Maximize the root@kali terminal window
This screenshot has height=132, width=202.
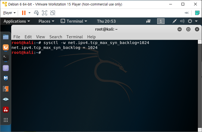(188, 29)
